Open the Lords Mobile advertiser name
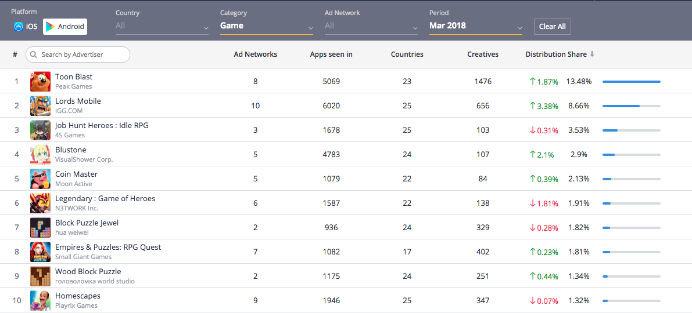Viewport: 692px width, 313px height. pyautogui.click(x=78, y=101)
